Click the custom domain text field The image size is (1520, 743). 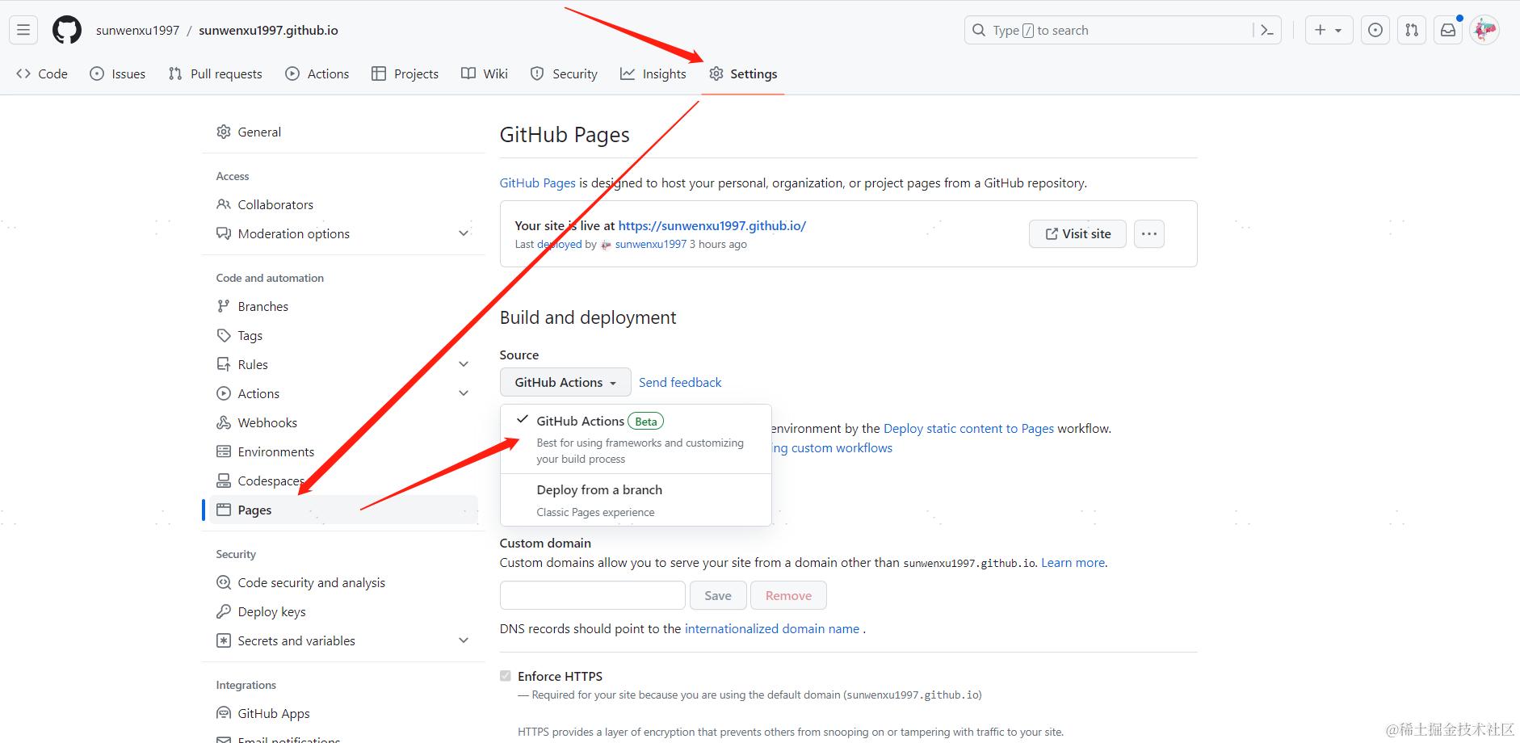coord(593,595)
